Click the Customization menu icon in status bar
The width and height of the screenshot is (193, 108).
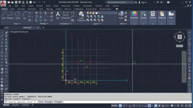tap(190, 106)
